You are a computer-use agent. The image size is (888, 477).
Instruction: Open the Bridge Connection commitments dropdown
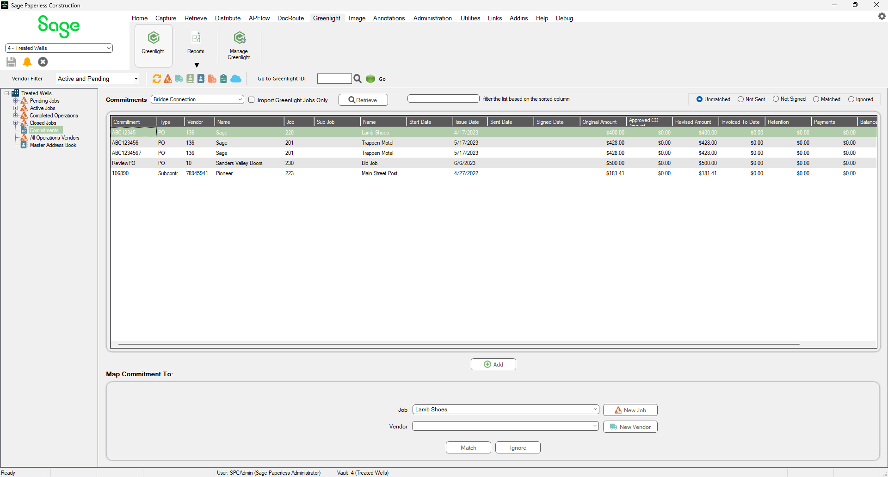click(197, 99)
